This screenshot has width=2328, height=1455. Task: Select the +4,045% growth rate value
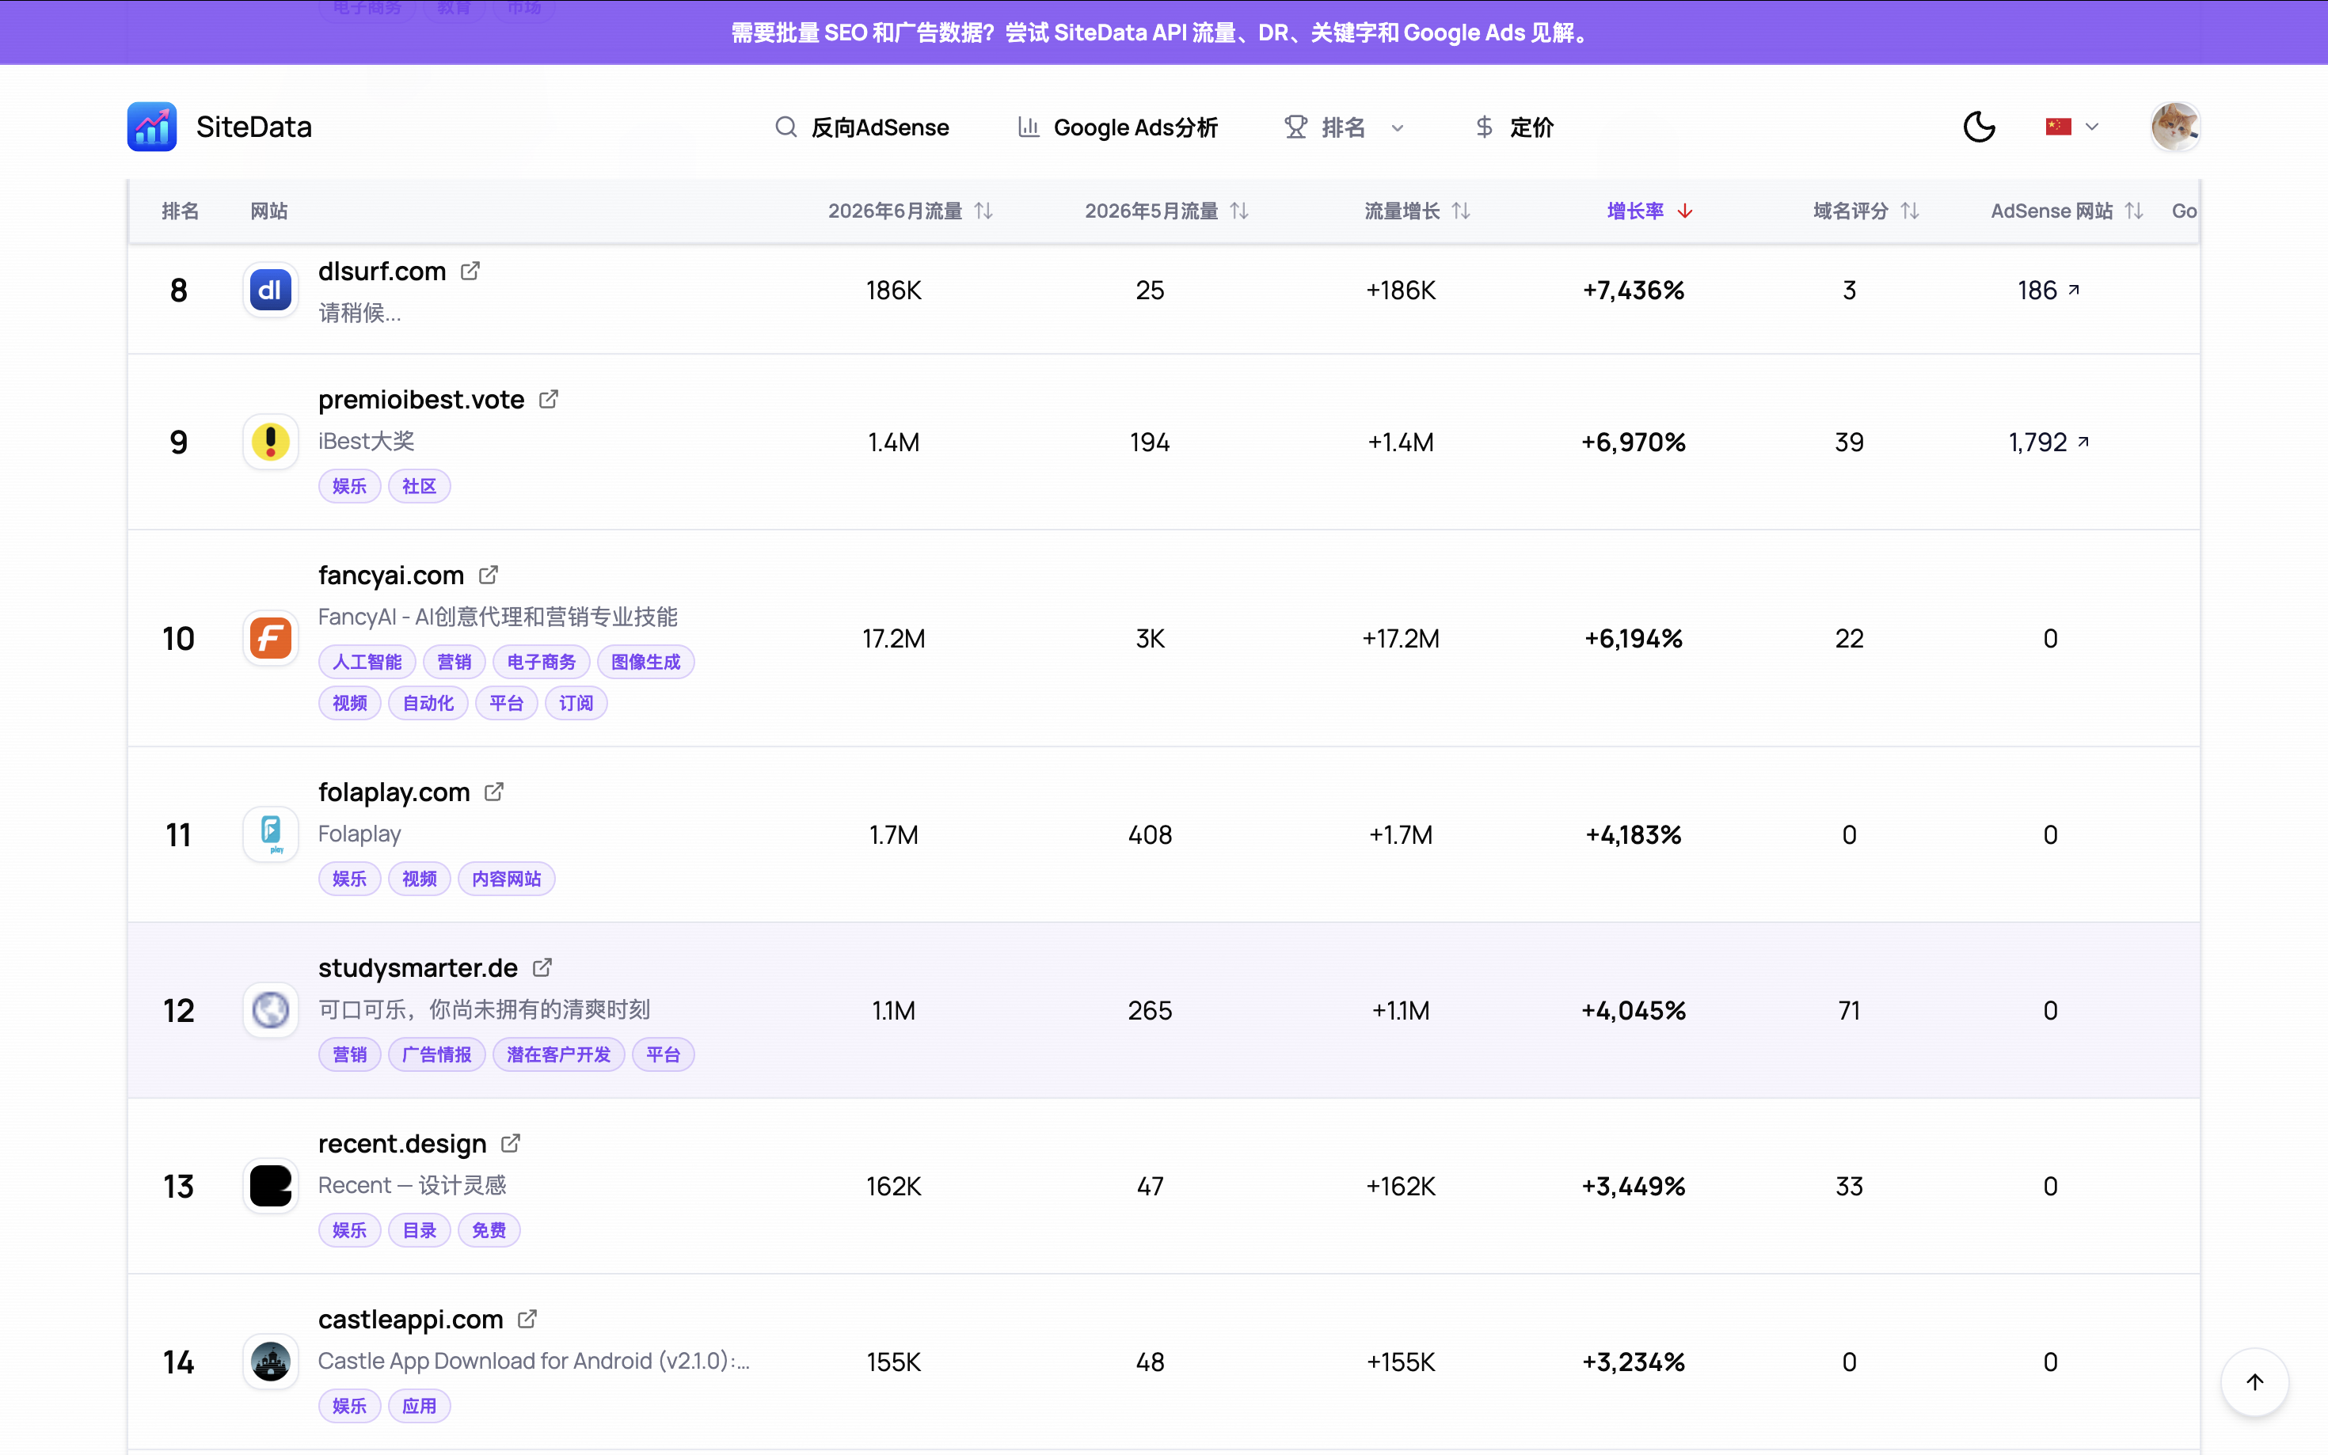(1633, 1010)
